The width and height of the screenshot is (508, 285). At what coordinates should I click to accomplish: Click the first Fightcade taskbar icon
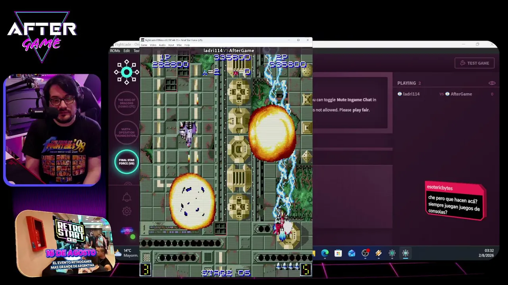pos(392,253)
